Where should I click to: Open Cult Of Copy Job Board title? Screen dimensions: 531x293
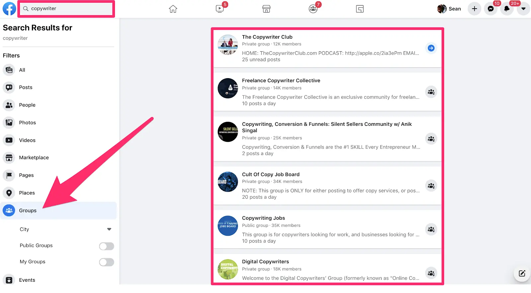point(271,174)
